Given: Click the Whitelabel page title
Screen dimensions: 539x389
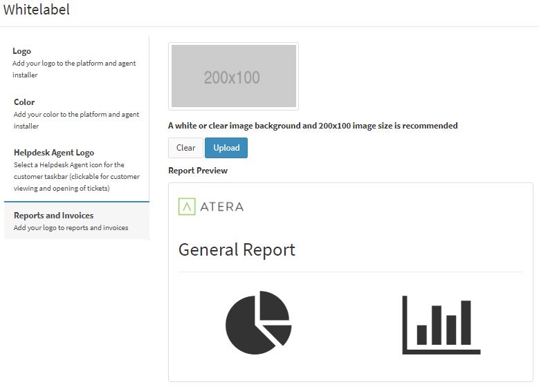Looking at the screenshot, I should click(37, 9).
